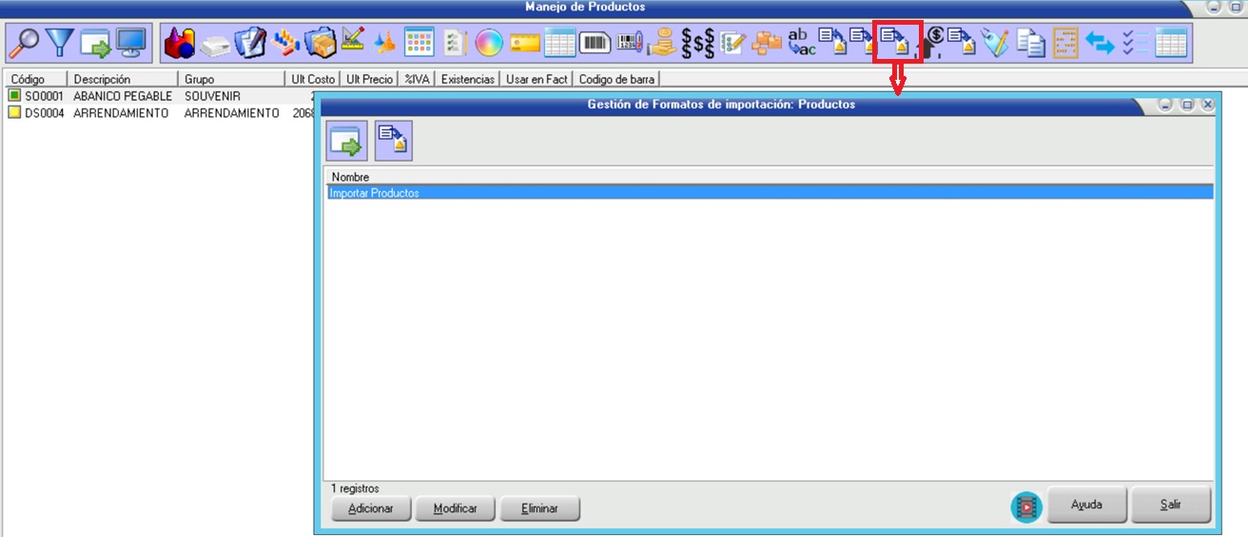Click the highlighted import formats icon
1248x537 pixels.
point(897,41)
